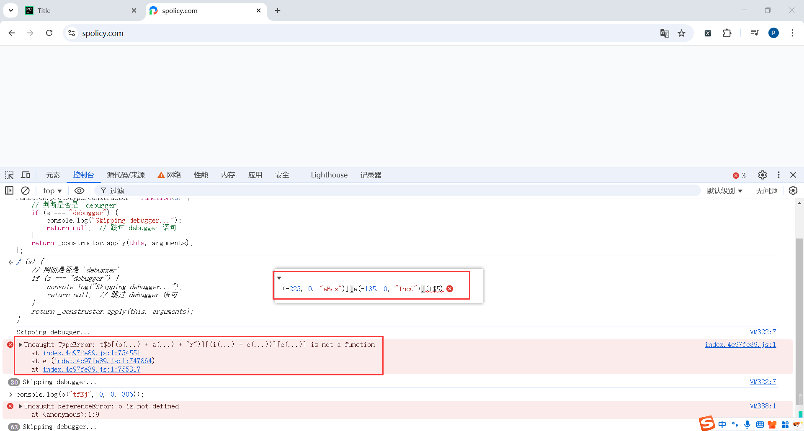
Task: Open the VM338:1 source link
Action: (763, 406)
